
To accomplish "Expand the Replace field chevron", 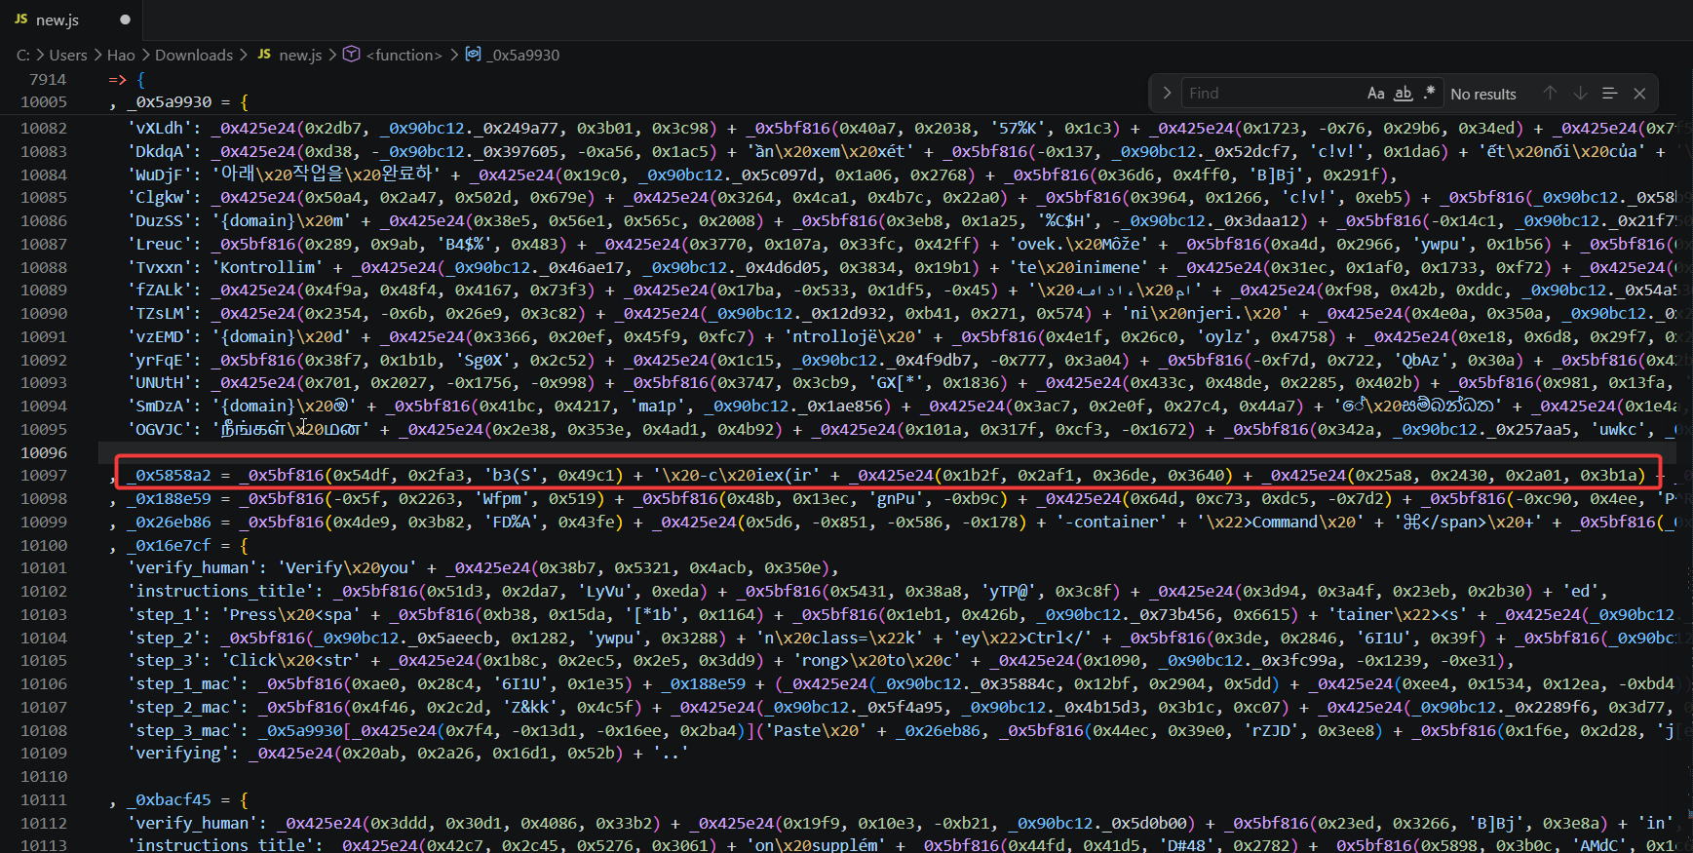I will 1167,94.
